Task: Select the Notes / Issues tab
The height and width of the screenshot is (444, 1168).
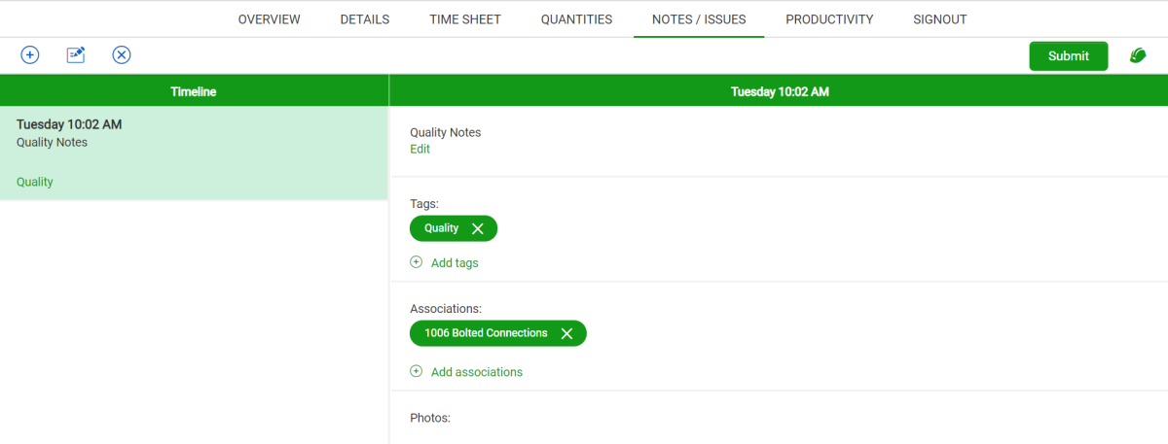Action: (699, 19)
